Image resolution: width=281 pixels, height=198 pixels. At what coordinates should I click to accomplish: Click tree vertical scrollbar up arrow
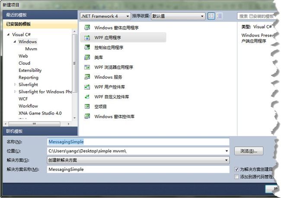coord(74,32)
